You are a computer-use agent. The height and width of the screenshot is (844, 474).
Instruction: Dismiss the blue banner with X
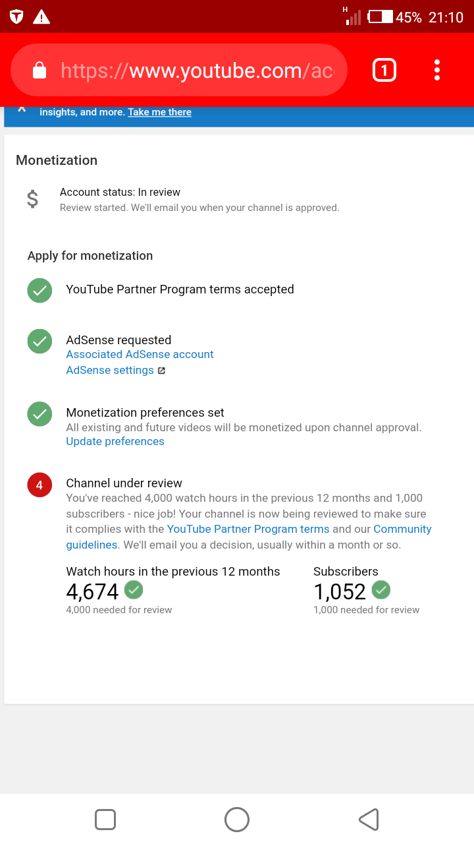tap(22, 109)
